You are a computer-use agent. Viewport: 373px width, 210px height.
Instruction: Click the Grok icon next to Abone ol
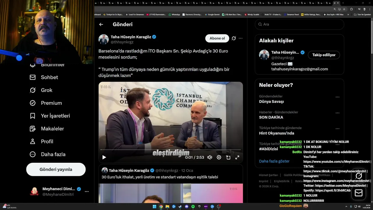[x=234, y=38]
